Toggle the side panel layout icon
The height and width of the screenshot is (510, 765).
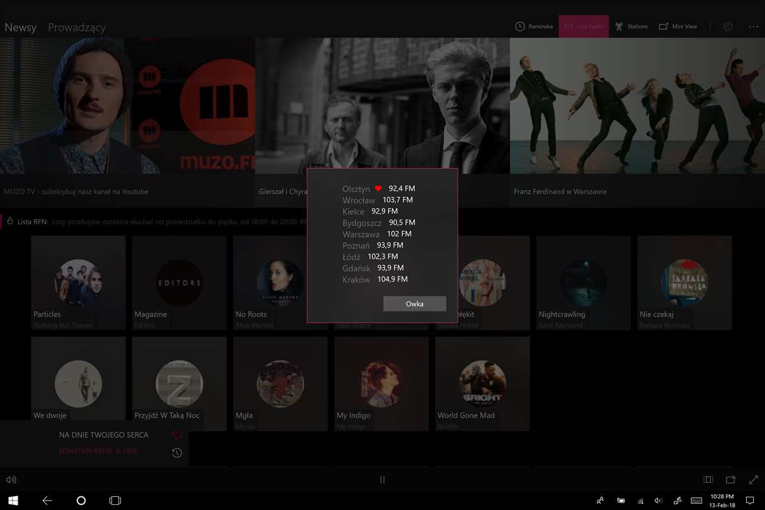(708, 480)
